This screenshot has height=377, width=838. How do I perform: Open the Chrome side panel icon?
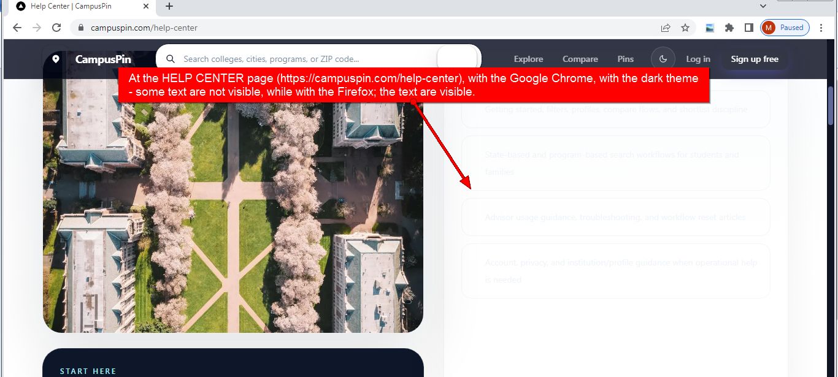[749, 28]
